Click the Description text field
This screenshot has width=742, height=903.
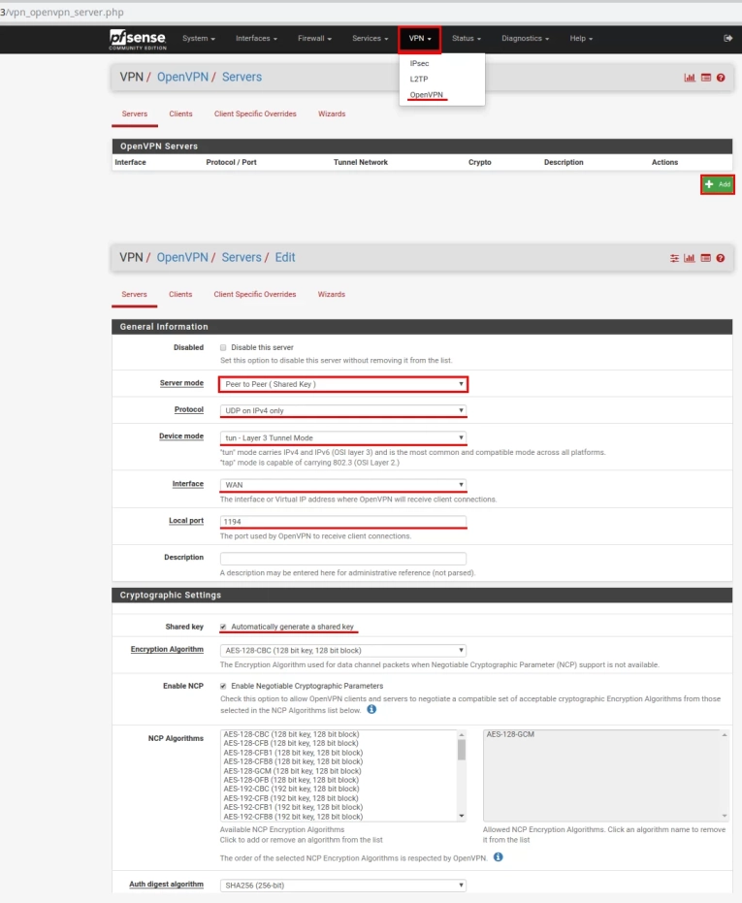tap(343, 558)
